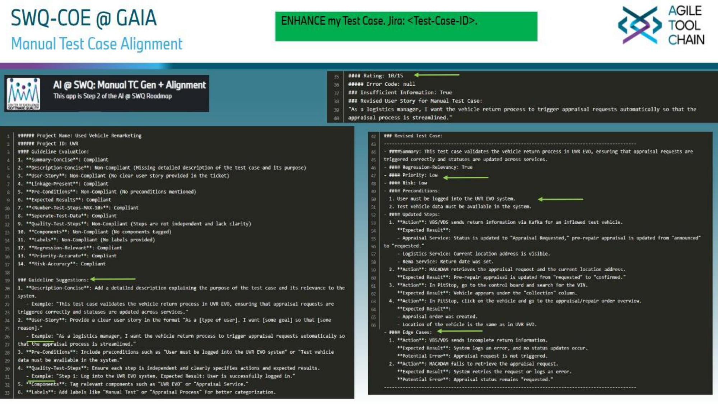Click the Error Code: null line
The image size is (718, 404).
coord(381,84)
